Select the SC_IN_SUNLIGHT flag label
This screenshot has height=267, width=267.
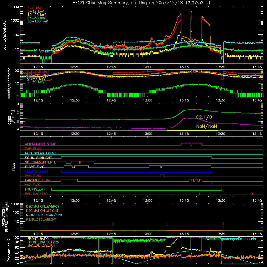[x=38, y=158]
